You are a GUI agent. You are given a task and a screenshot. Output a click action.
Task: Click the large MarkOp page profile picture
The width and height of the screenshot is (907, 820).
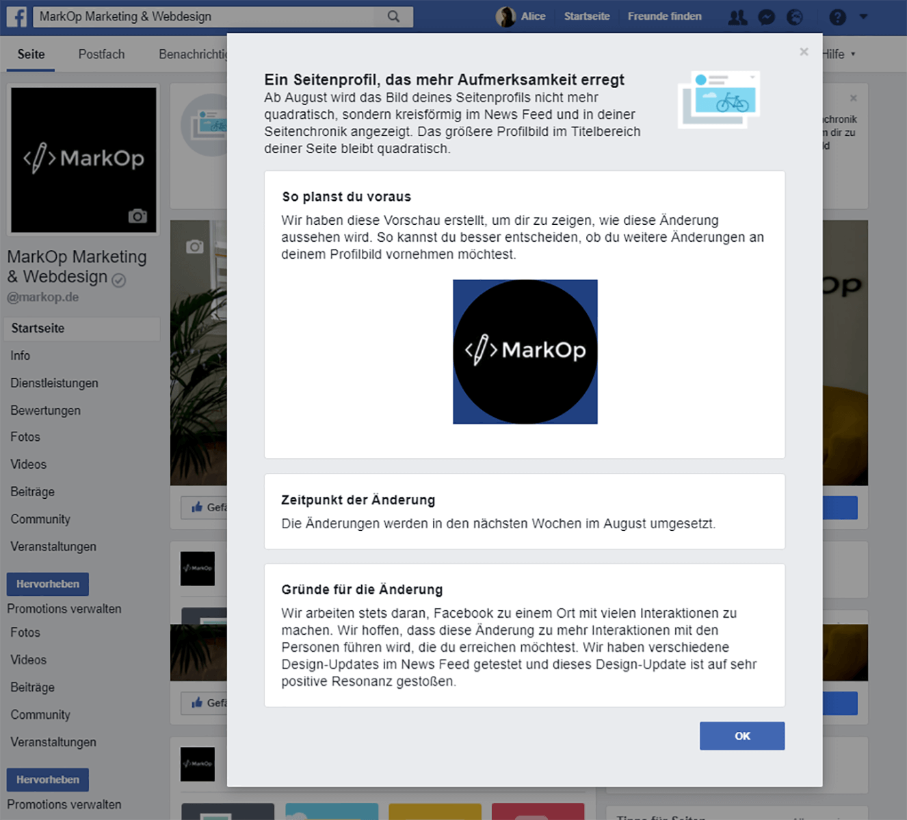click(x=83, y=160)
